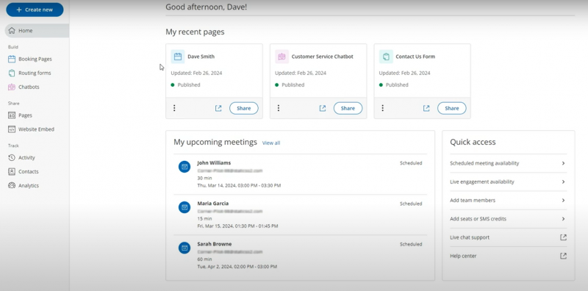Open the Dave Smith page title
588x291 pixels.
tap(201, 57)
